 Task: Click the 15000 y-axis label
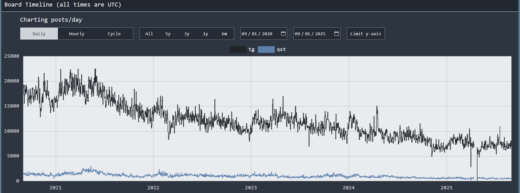[11, 106]
